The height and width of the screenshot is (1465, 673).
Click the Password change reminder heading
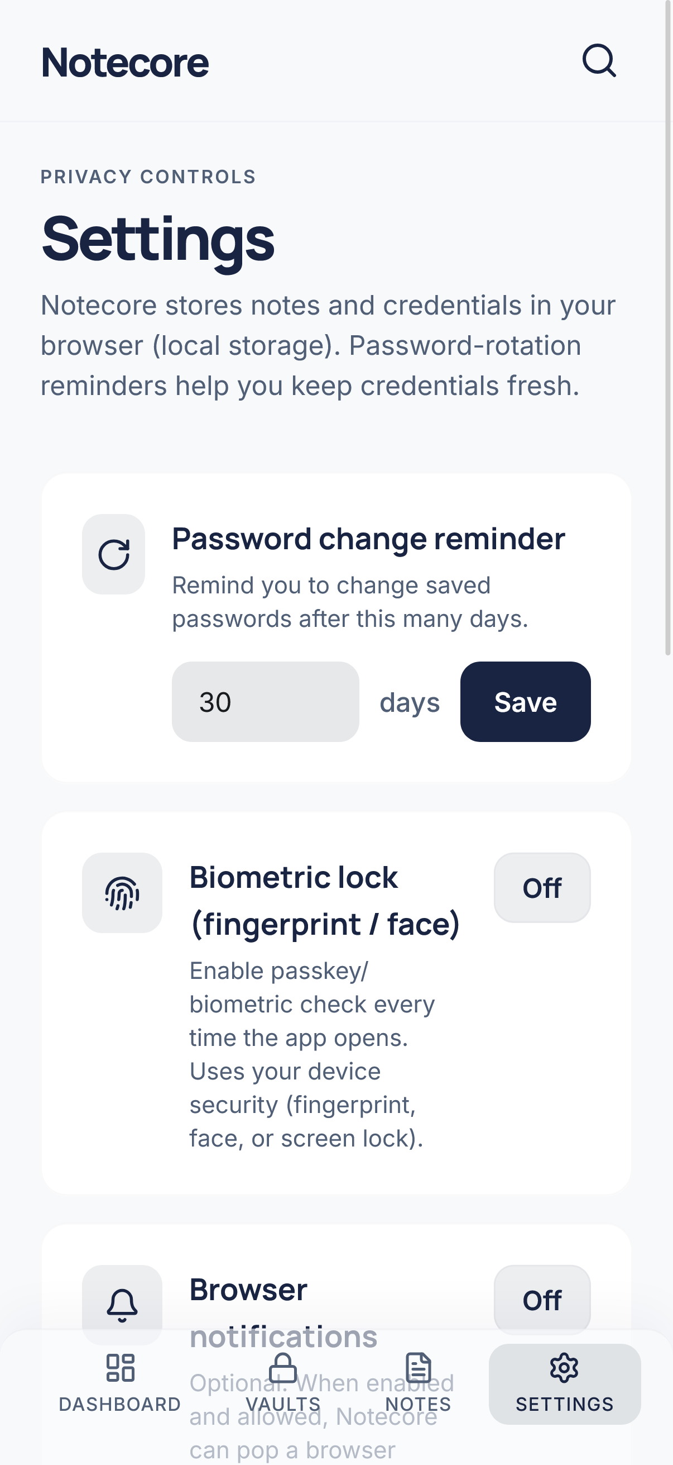tap(368, 539)
